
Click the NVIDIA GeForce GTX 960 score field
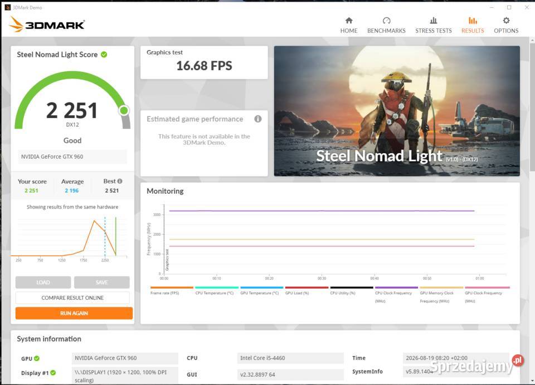(72, 157)
